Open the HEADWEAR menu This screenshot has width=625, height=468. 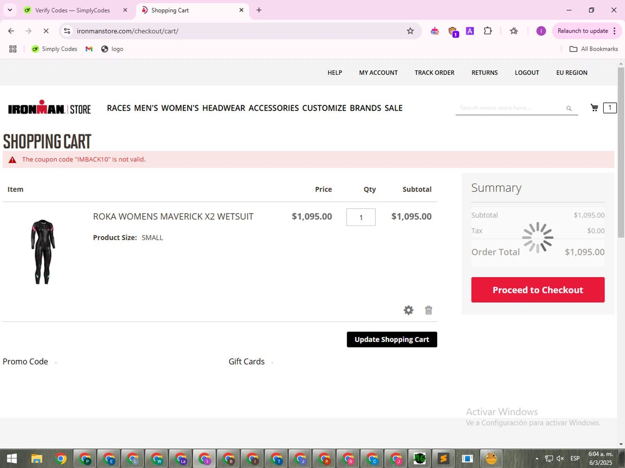tap(224, 108)
